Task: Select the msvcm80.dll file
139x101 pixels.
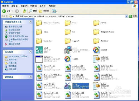Action: [78, 77]
